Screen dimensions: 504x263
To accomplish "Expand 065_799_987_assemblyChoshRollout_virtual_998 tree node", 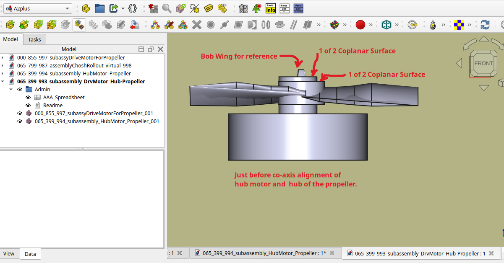I will click(x=3, y=65).
